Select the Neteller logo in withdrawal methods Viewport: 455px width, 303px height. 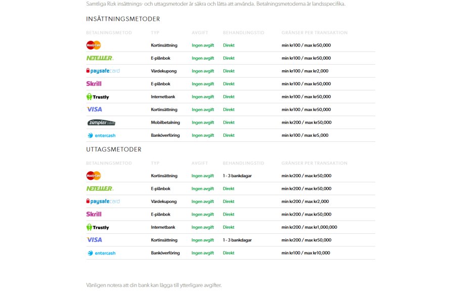(100, 188)
